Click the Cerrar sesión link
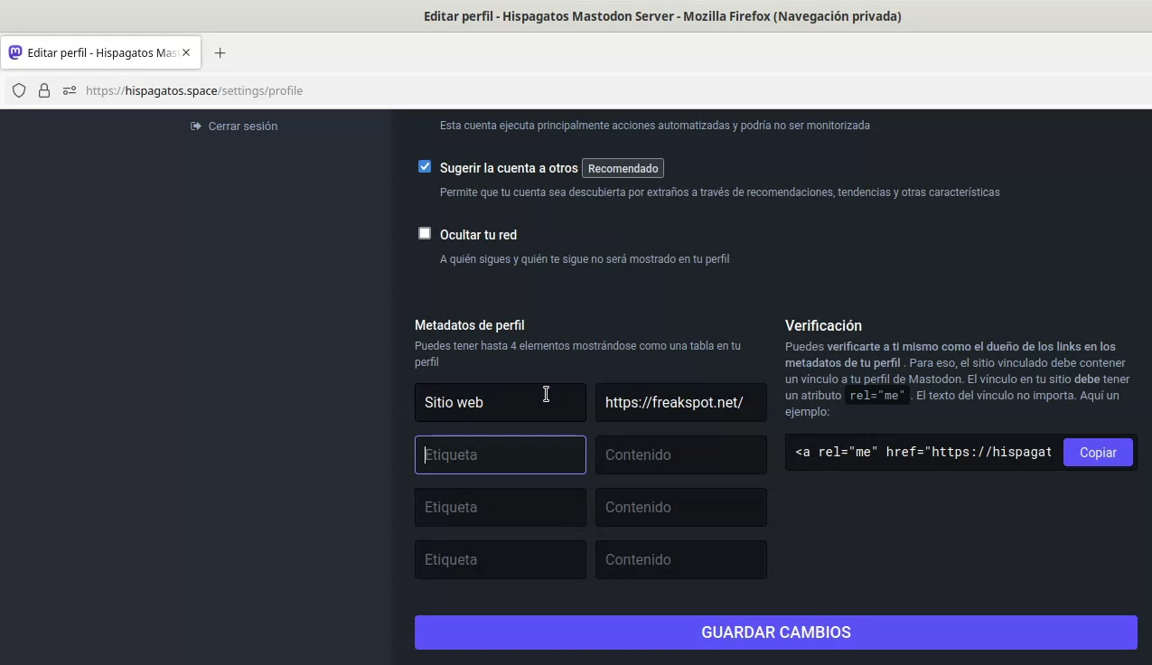 (x=242, y=126)
